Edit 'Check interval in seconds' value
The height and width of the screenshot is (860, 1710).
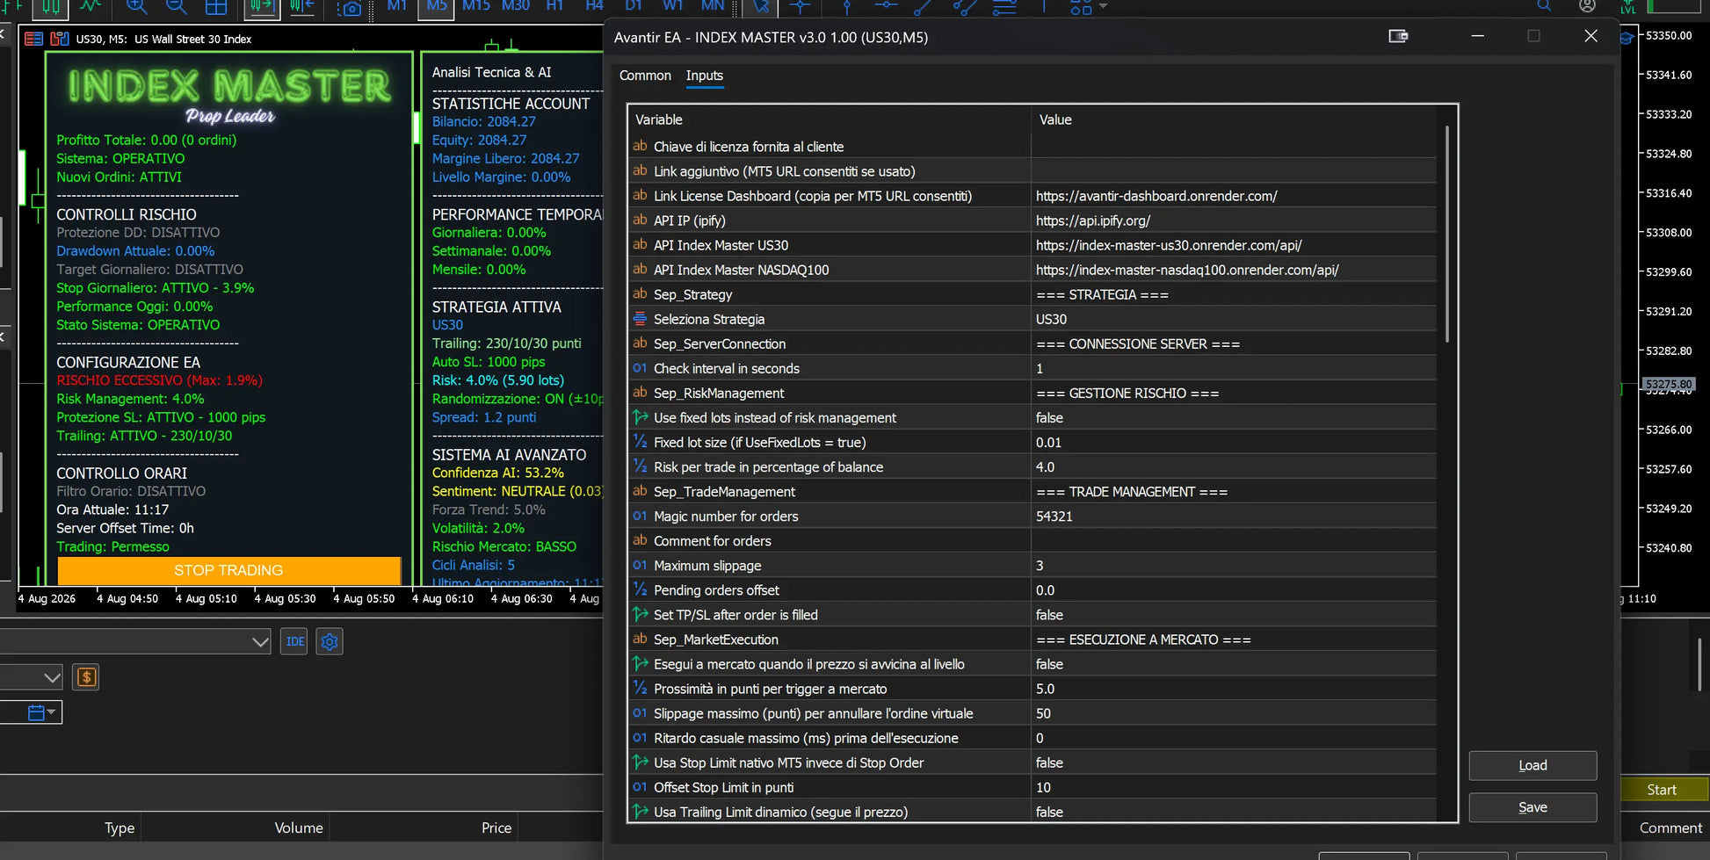pyautogui.click(x=1234, y=369)
